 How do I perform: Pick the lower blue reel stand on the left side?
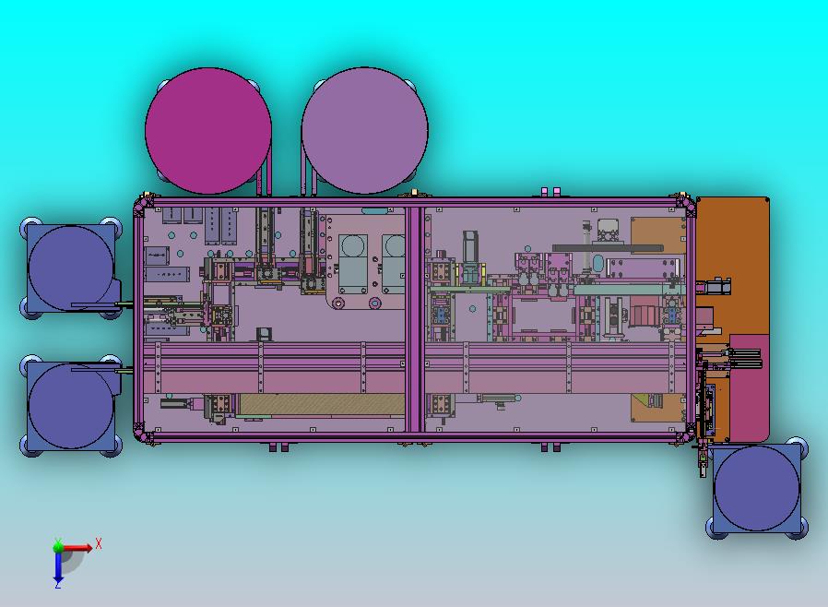[71, 406]
